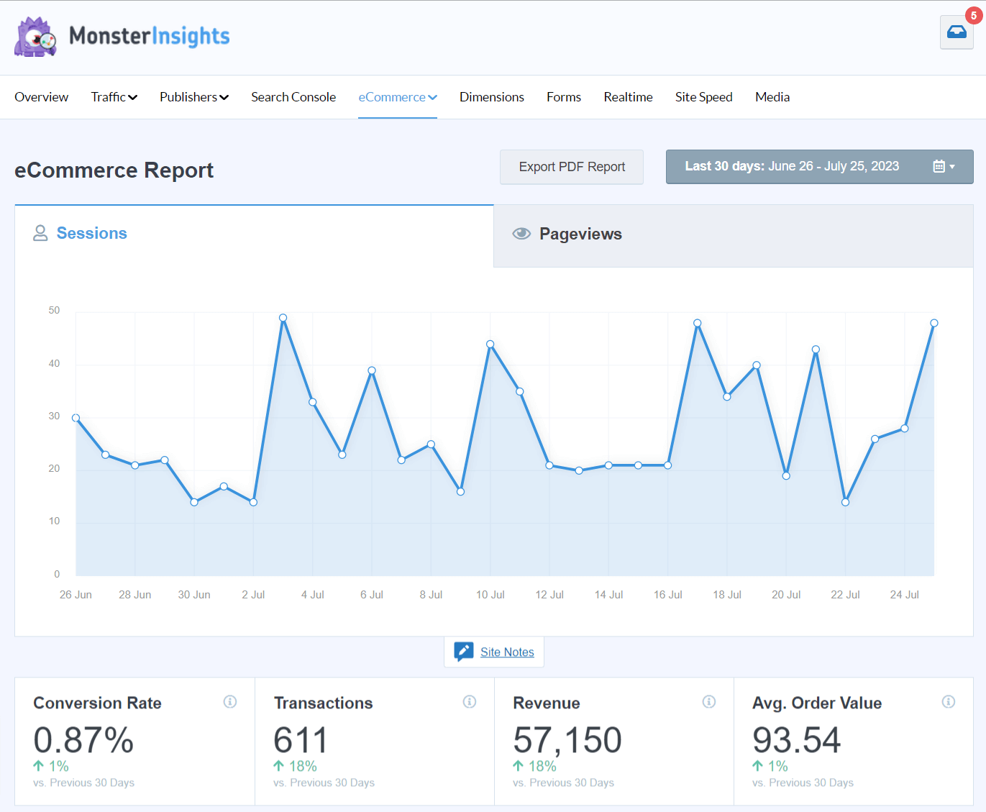The width and height of the screenshot is (986, 812).
Task: Click the eye icon next to Pageviews
Action: pos(521,233)
